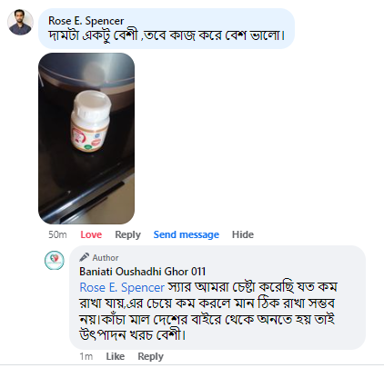Open the attached bottle photo
This screenshot has height=368, width=384.
86,138
